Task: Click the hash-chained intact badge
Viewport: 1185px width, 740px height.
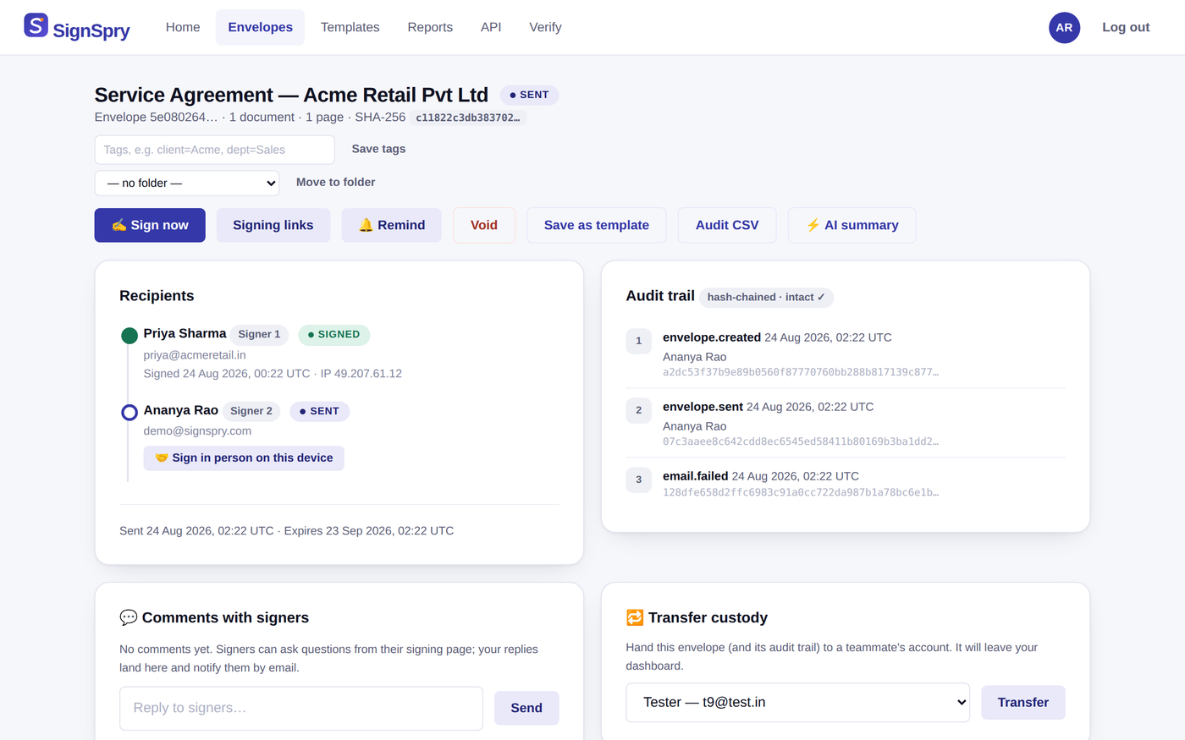Action: click(766, 297)
